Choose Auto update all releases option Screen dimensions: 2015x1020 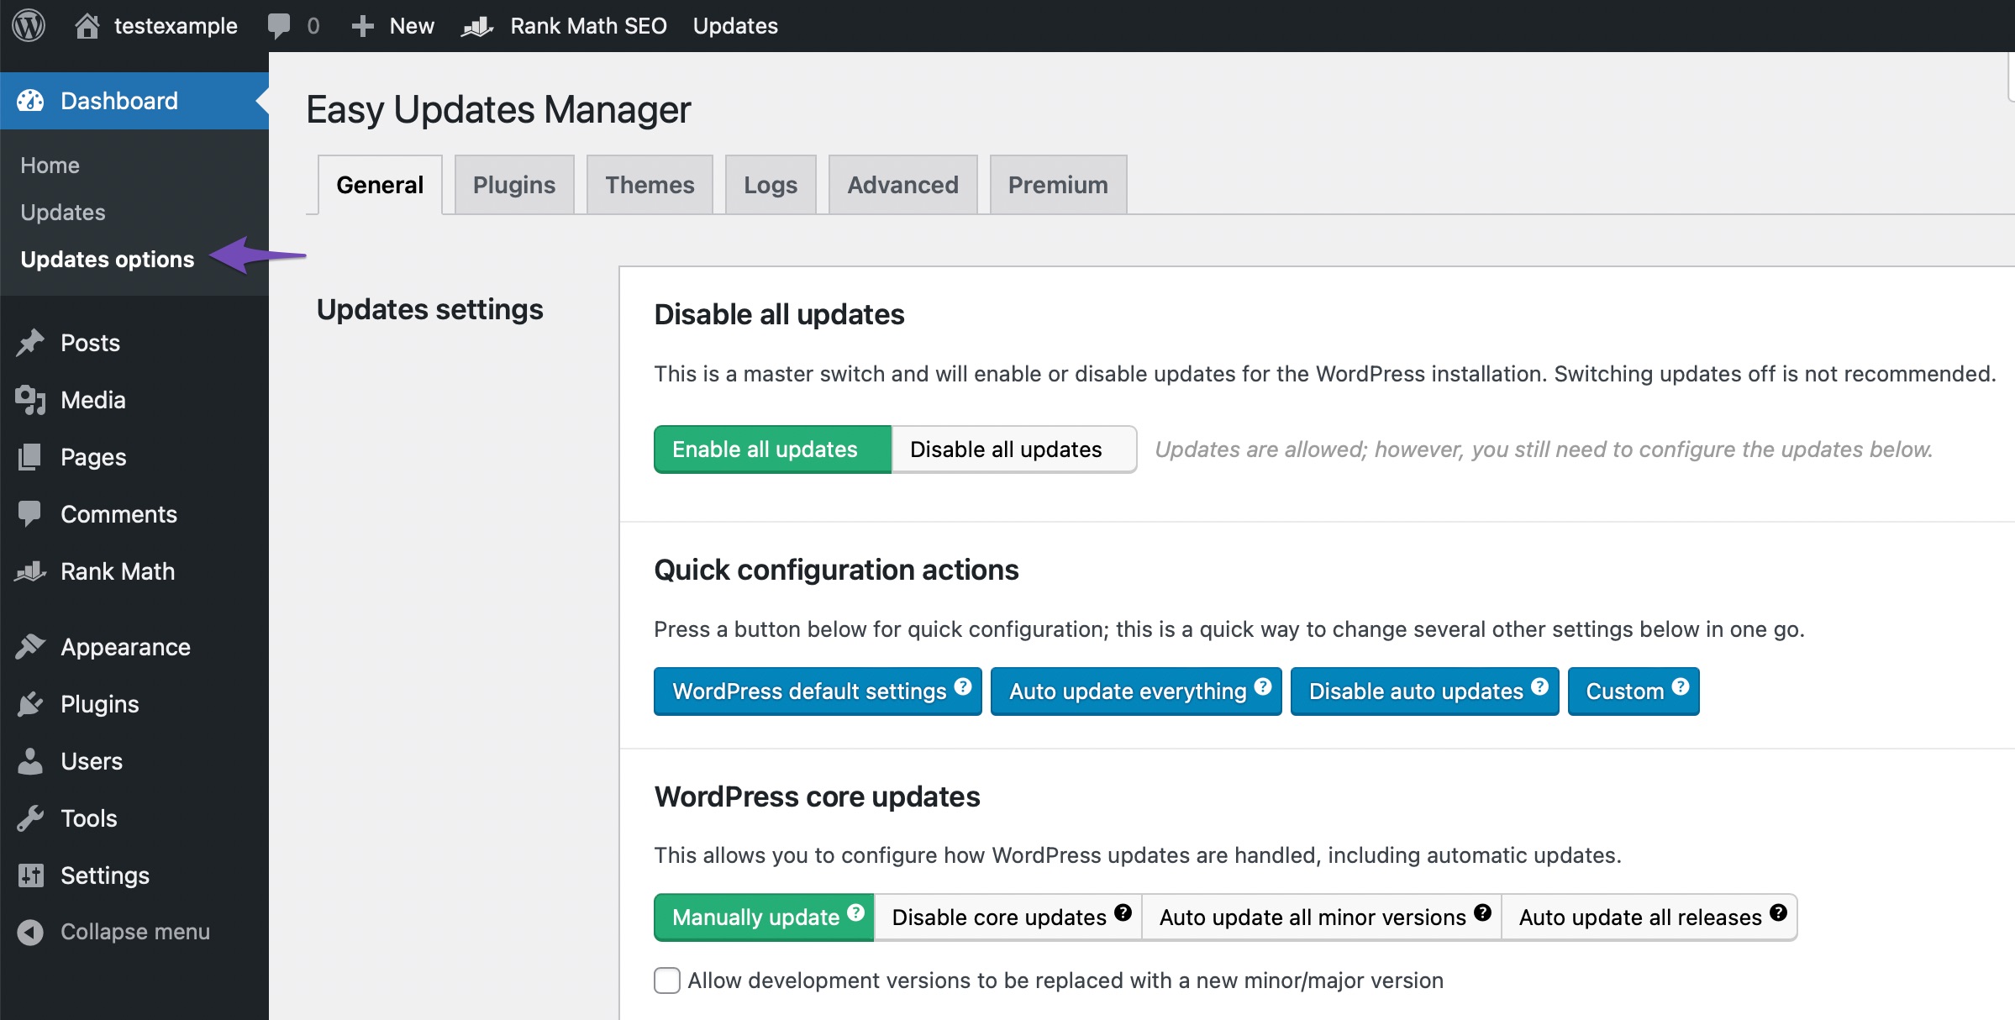(x=1639, y=917)
